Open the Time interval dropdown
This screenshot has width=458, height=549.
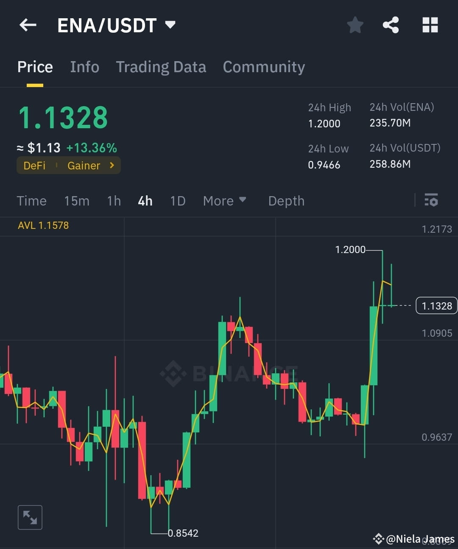pos(31,201)
